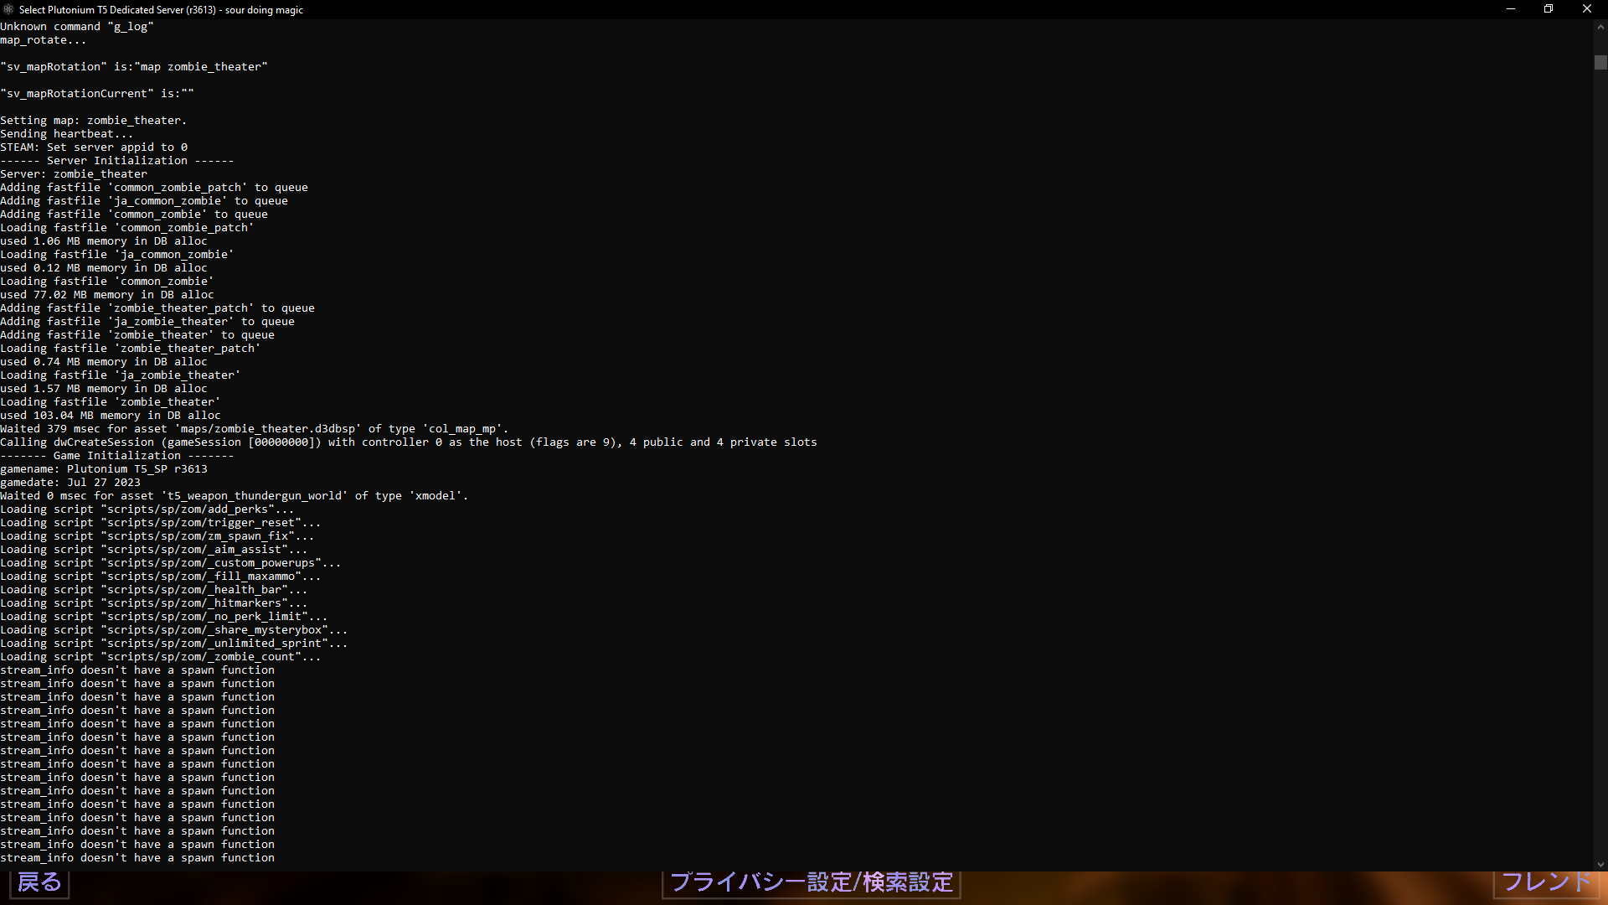Click the 戻る button in background window
This screenshot has height=905, width=1608.
[39, 883]
